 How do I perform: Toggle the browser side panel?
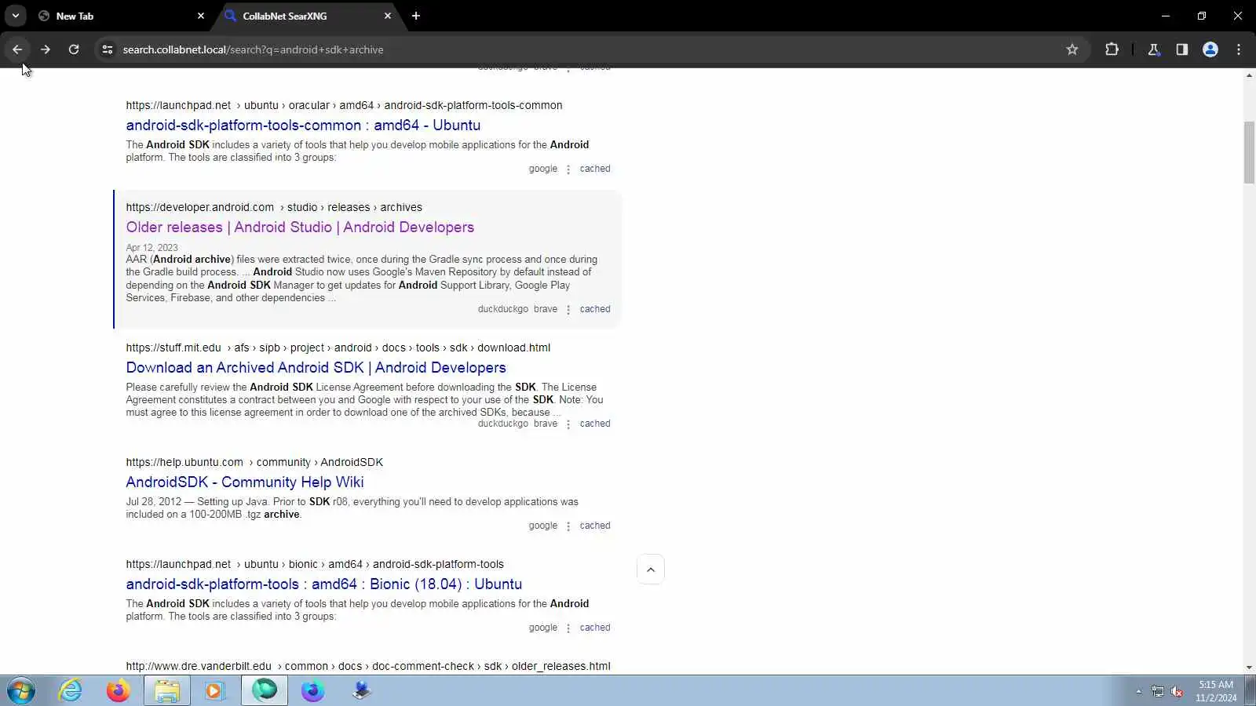1182,49
